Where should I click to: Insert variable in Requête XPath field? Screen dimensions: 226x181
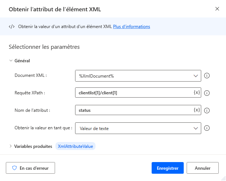tap(197, 93)
